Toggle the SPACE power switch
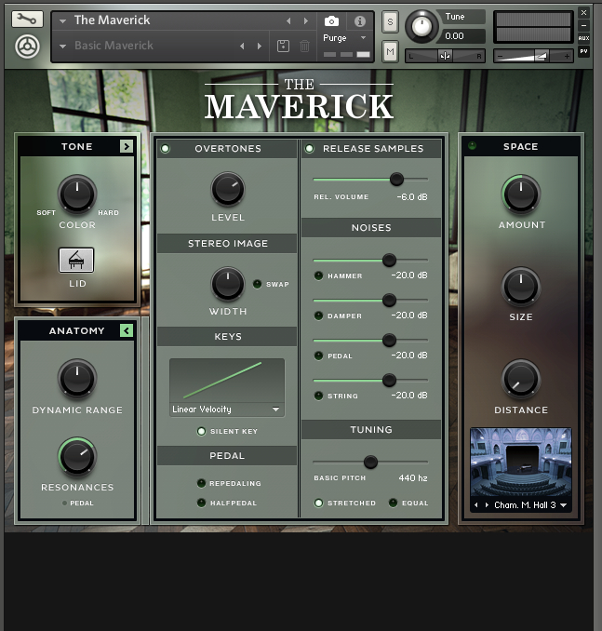The height and width of the screenshot is (631, 602). tap(472, 146)
